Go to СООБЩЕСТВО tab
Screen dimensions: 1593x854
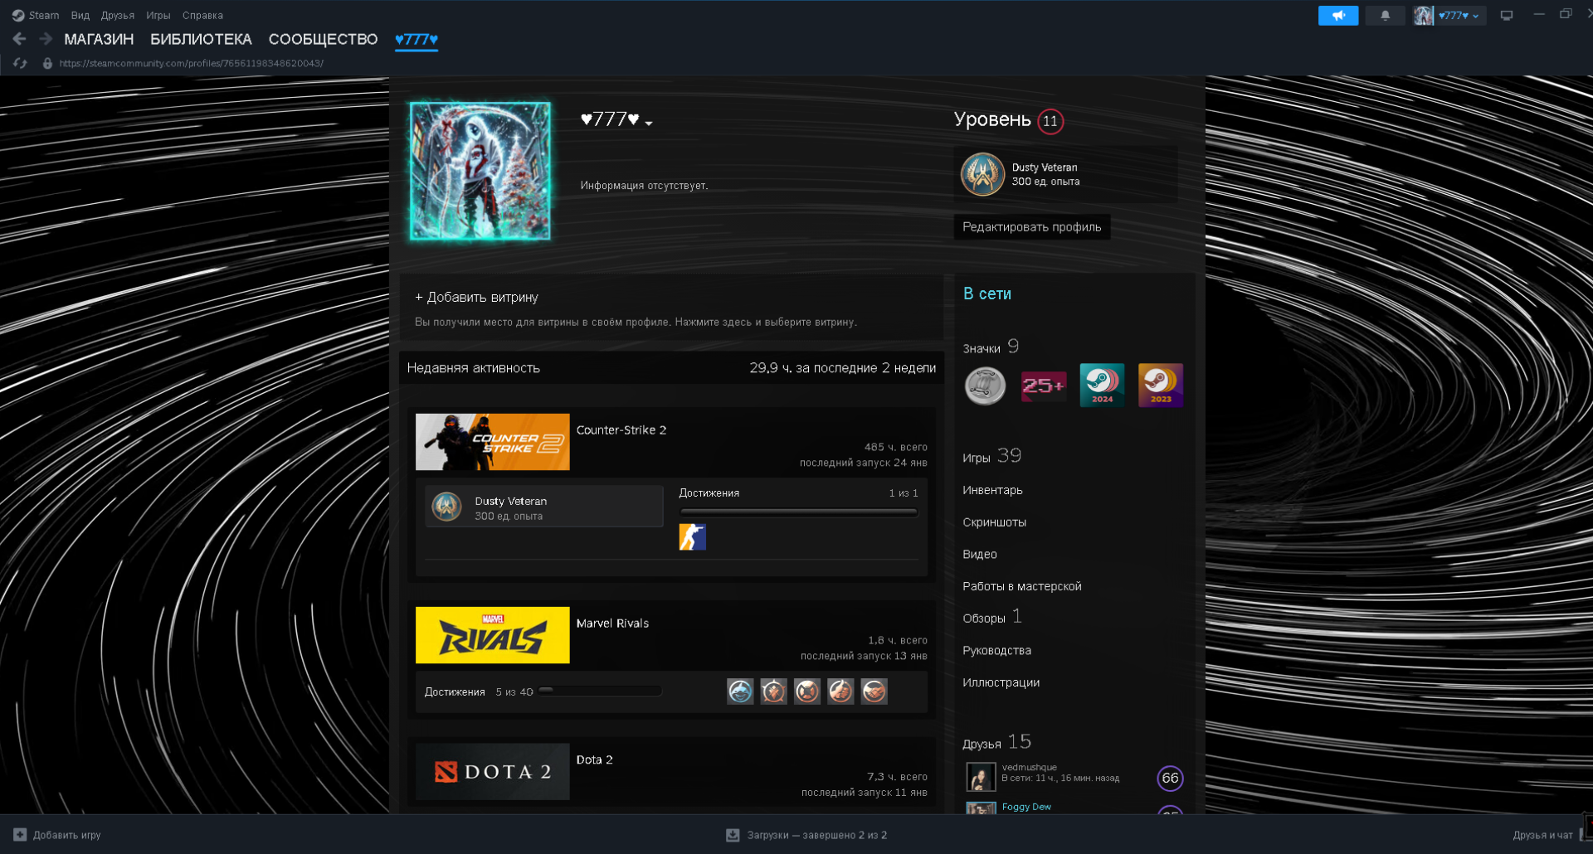(x=323, y=39)
